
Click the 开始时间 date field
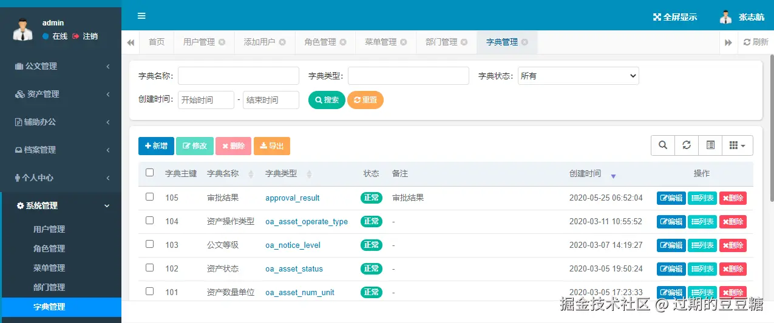206,100
